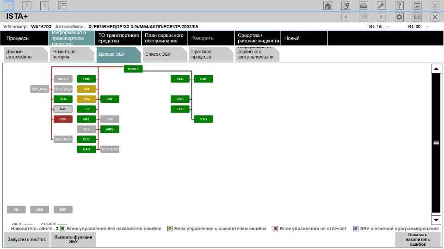Select the DSC control unit
This screenshot has height=249, width=444.
180,79
